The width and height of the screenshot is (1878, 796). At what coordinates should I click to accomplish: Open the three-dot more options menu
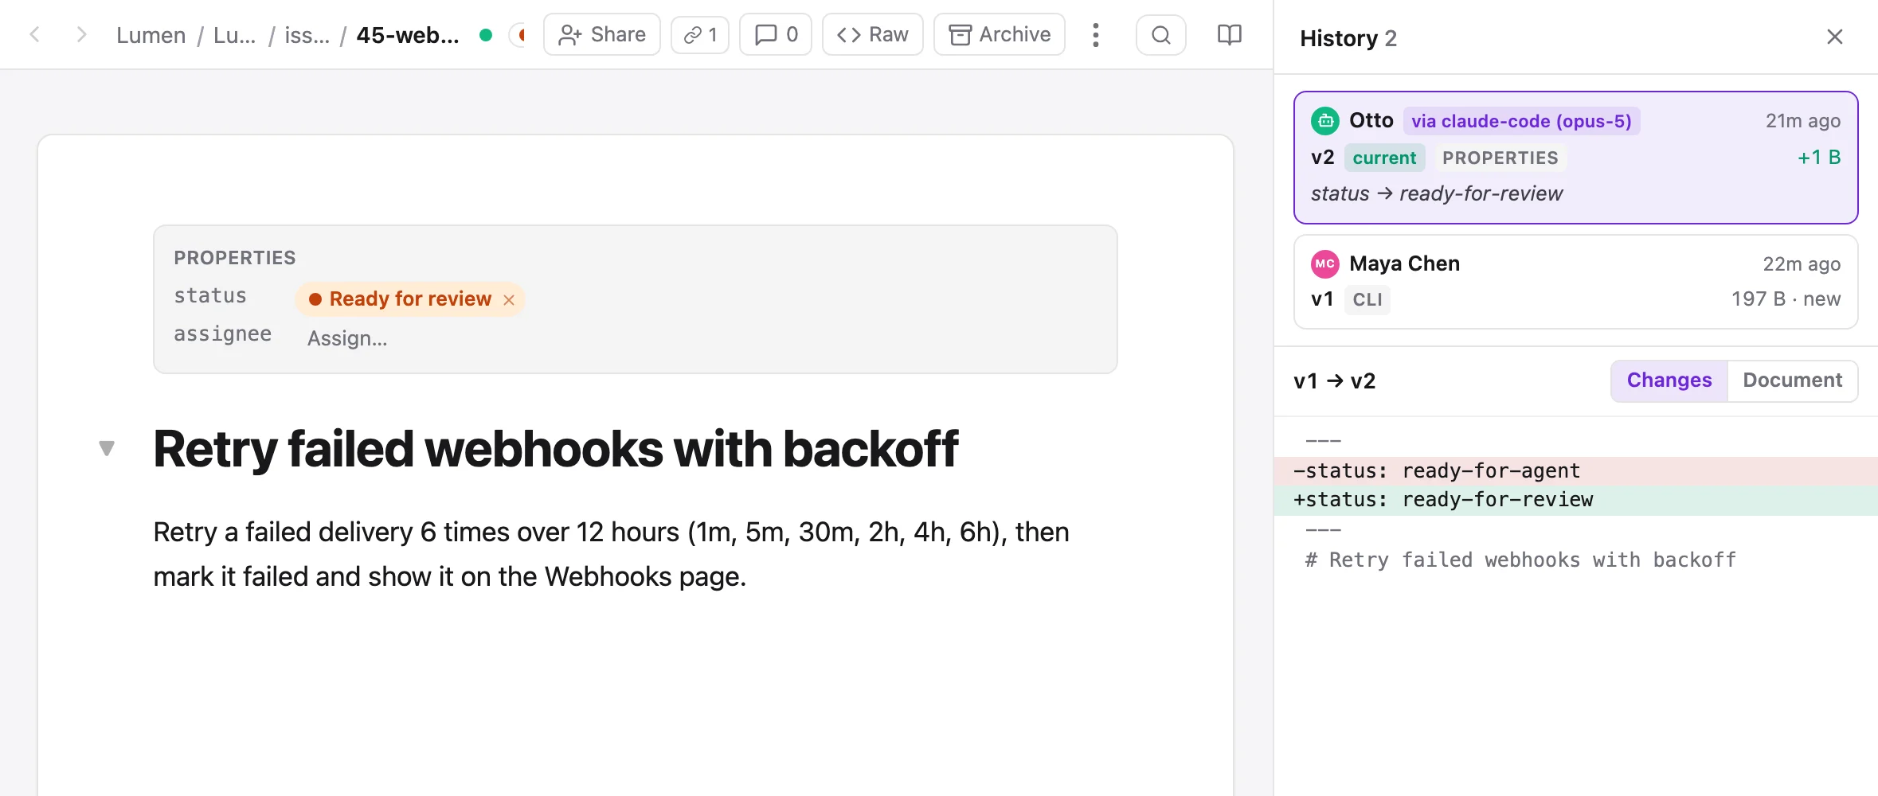tap(1096, 34)
